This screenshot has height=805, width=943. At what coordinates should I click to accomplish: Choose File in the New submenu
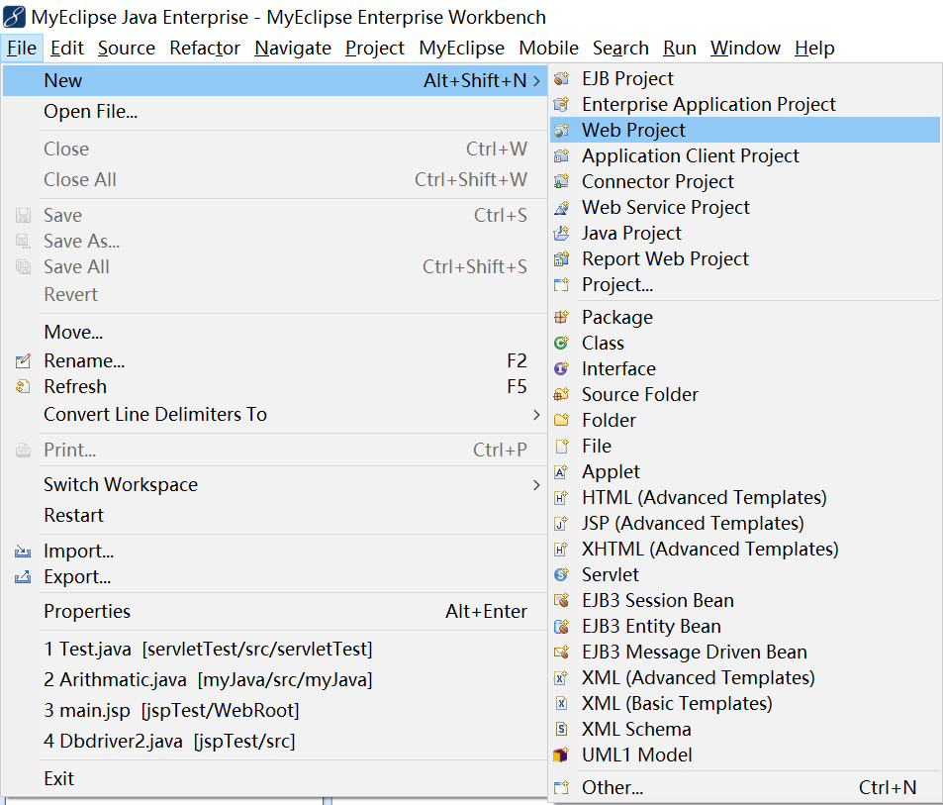(745, 446)
